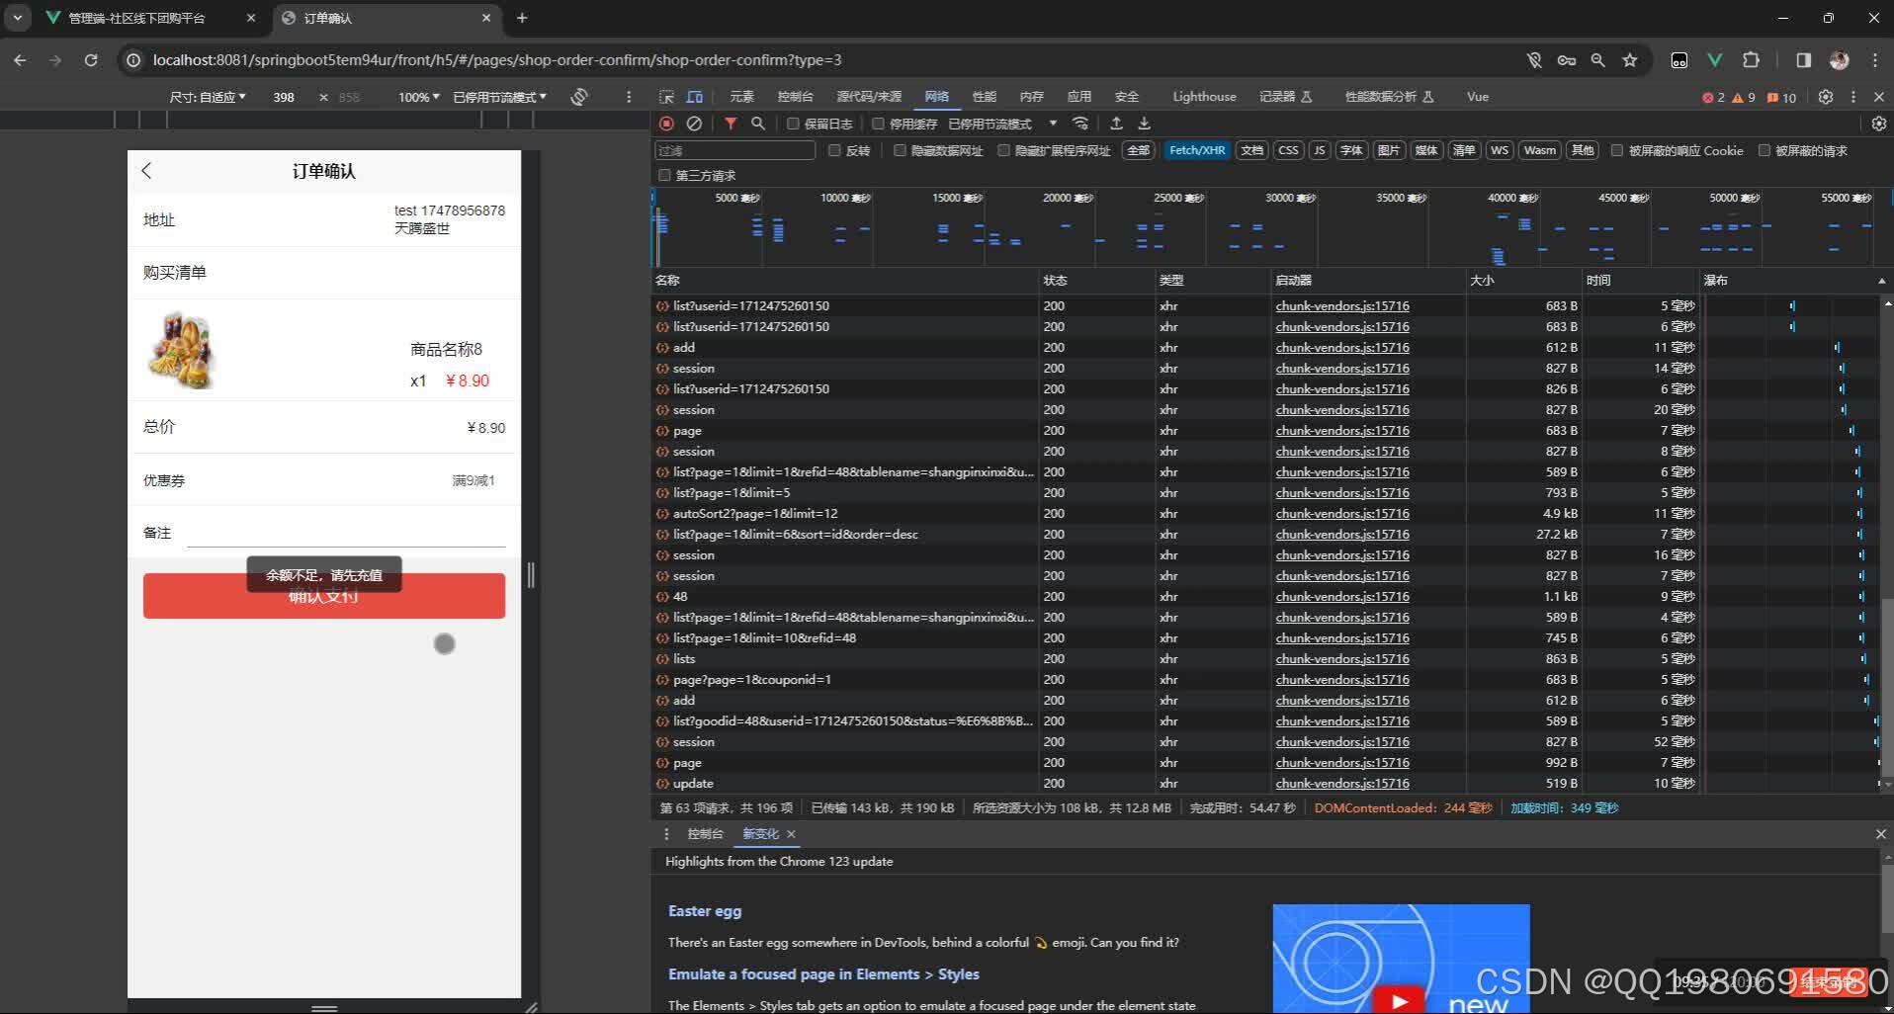Viewport: 1894px width, 1014px height.
Task: Go back in browser history
Action: [21, 60]
